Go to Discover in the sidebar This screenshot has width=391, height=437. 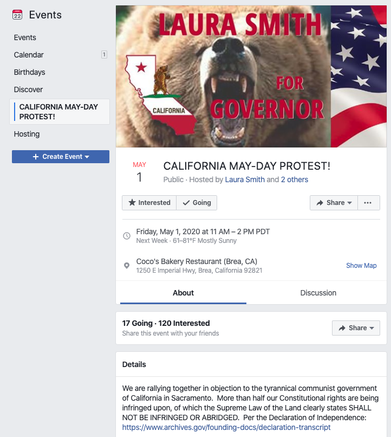[x=28, y=89]
